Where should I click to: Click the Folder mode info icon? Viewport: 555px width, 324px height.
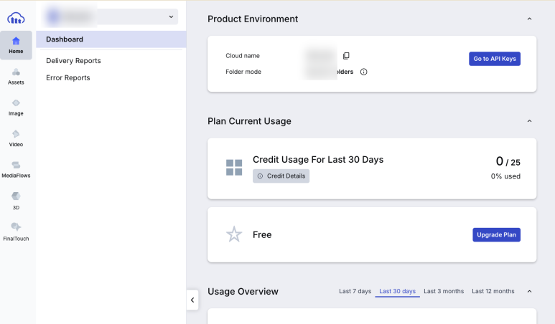pos(363,72)
